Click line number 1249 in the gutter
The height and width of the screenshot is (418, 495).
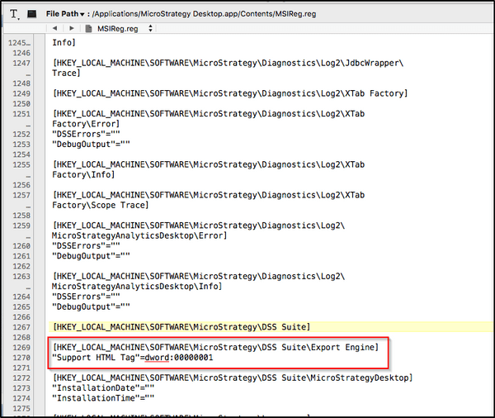click(21, 93)
